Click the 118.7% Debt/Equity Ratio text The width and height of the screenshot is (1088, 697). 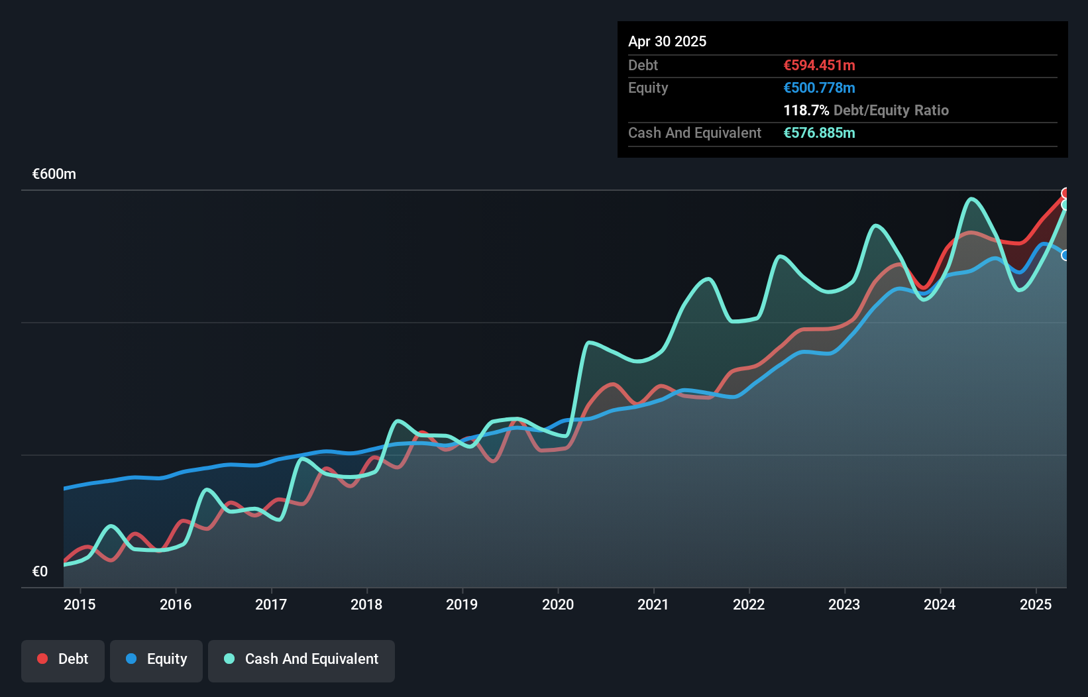865,110
